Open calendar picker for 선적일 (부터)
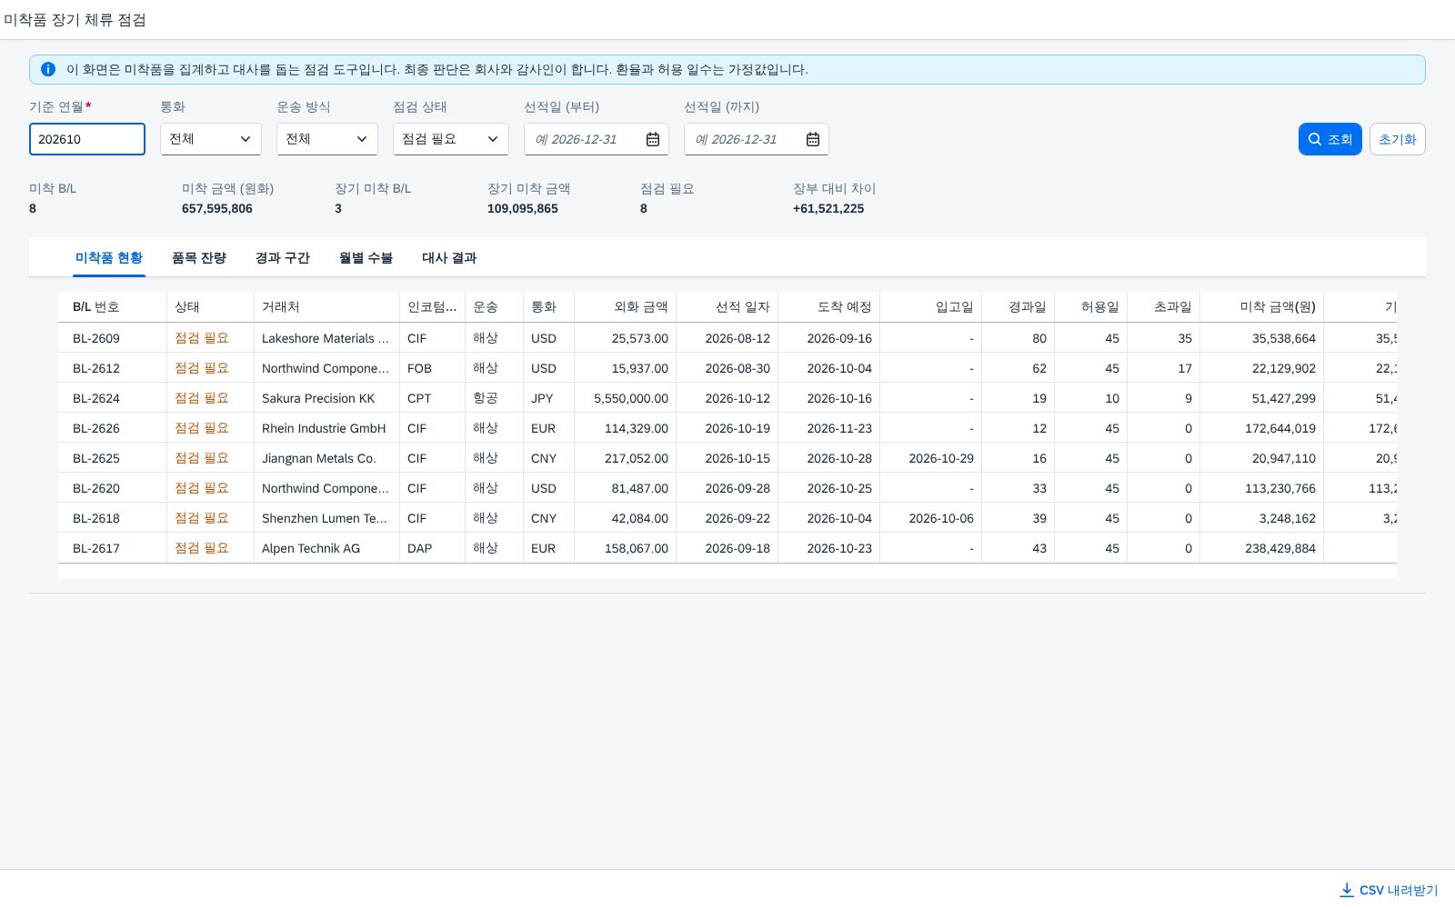Viewport: 1455px width, 909px height. (x=653, y=139)
